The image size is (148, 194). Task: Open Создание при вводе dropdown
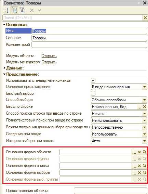coord(145,134)
